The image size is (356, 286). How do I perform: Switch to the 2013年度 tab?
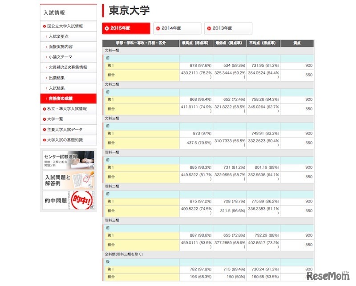[x=228, y=28]
